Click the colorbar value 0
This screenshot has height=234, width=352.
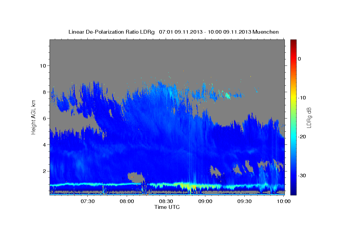coord(299,59)
